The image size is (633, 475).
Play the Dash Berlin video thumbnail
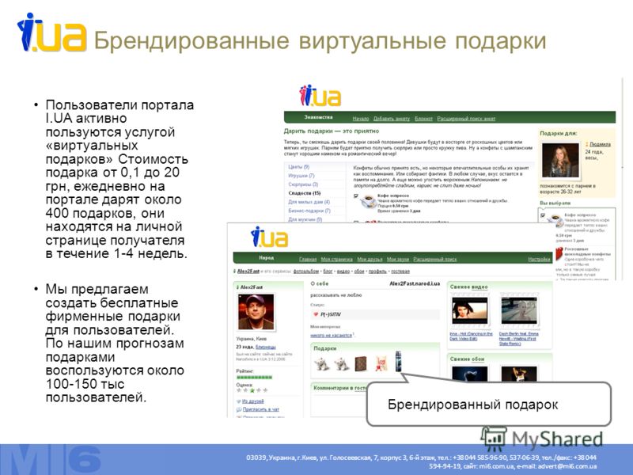click(520, 310)
